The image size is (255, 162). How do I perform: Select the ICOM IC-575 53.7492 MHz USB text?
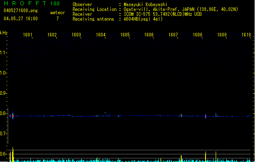(x=163, y=14)
